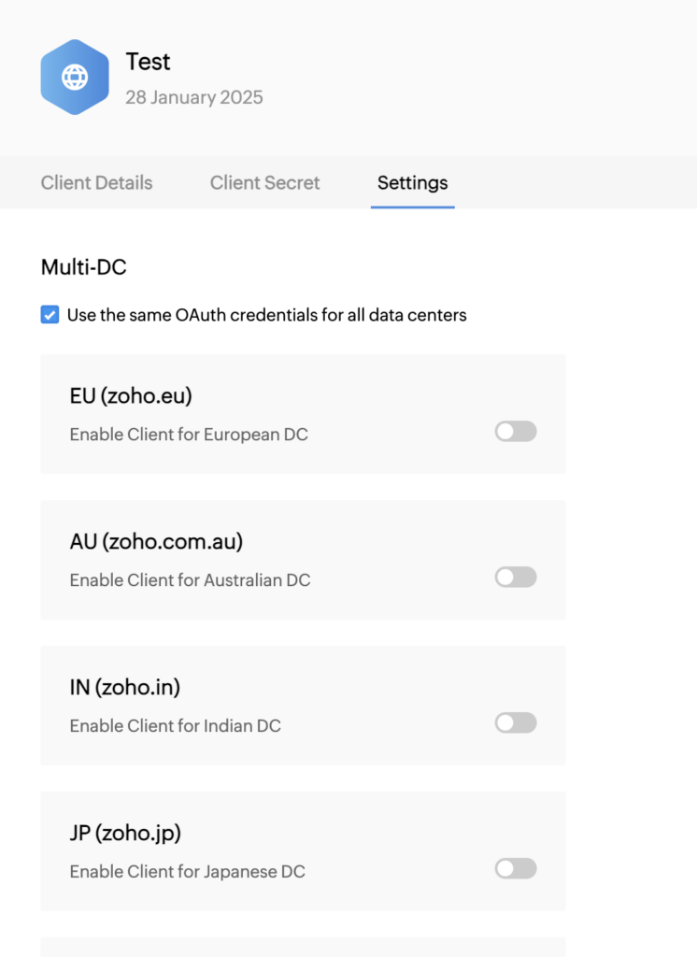Enable the EU European DC toggle

pyautogui.click(x=516, y=432)
